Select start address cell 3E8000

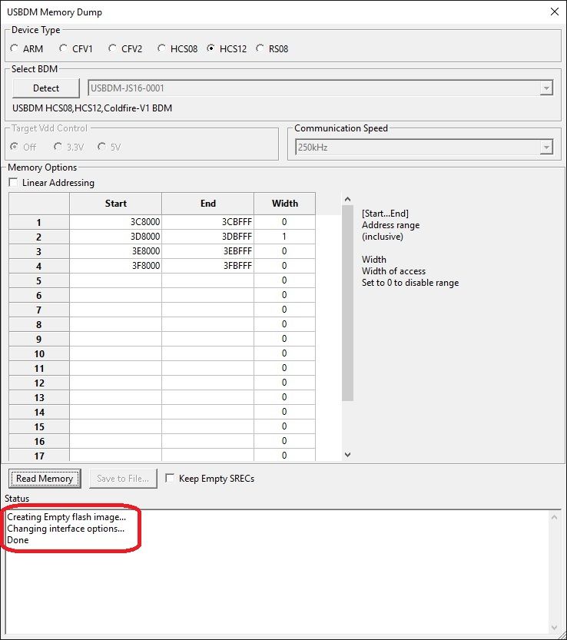click(x=115, y=251)
